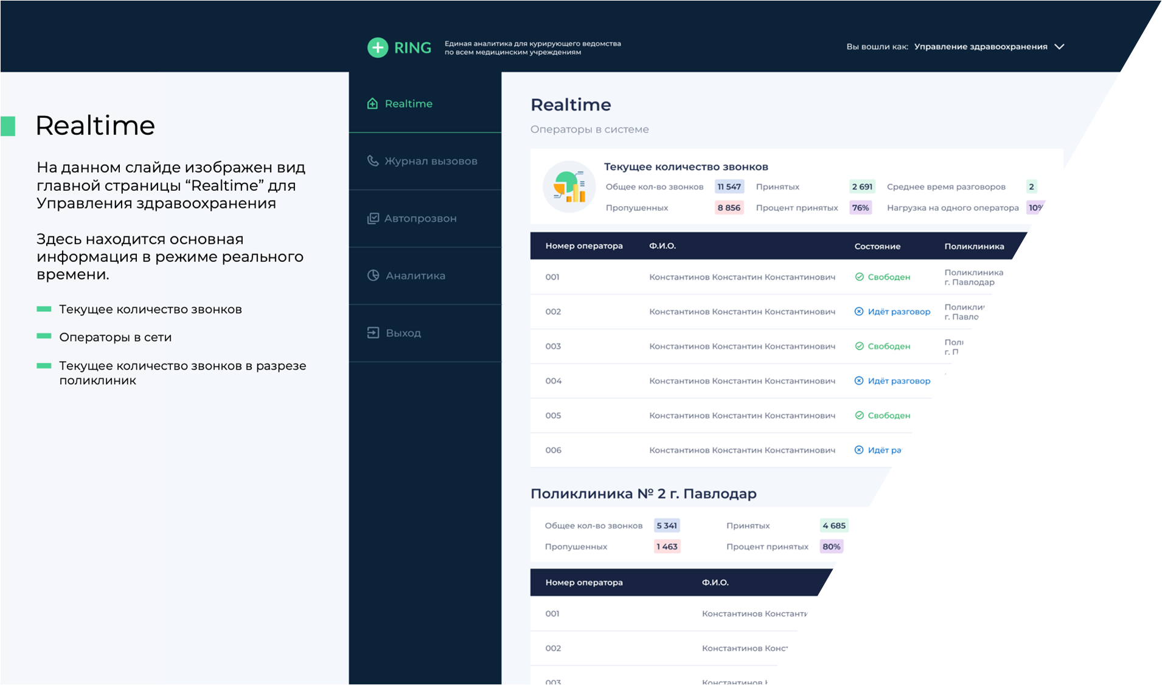The width and height of the screenshot is (1162, 685).
Task: Click the Аналитика pie chart icon
Action: pyautogui.click(x=373, y=275)
